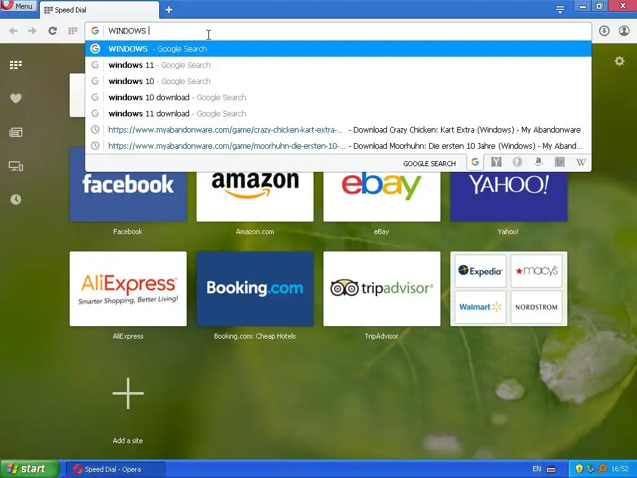Select the Wikipedia search engine icon
The height and width of the screenshot is (478, 637).
(x=581, y=162)
